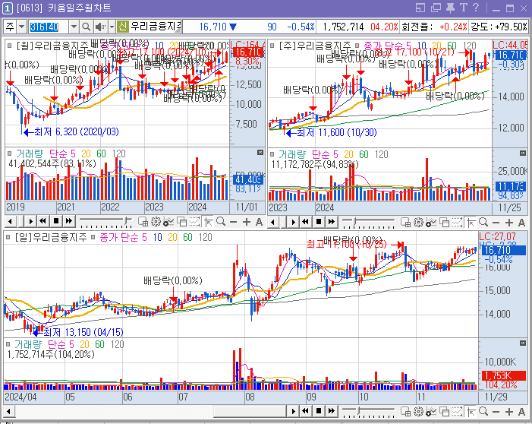The height and width of the screenshot is (424, 532).
Task: Weekly chart: click fast-forward button
Action: 332,222
